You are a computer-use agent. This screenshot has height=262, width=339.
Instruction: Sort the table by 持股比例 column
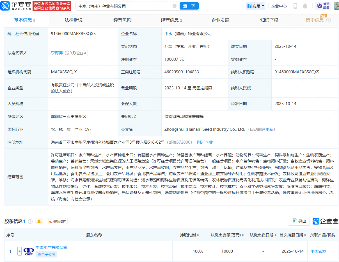coord(198,235)
